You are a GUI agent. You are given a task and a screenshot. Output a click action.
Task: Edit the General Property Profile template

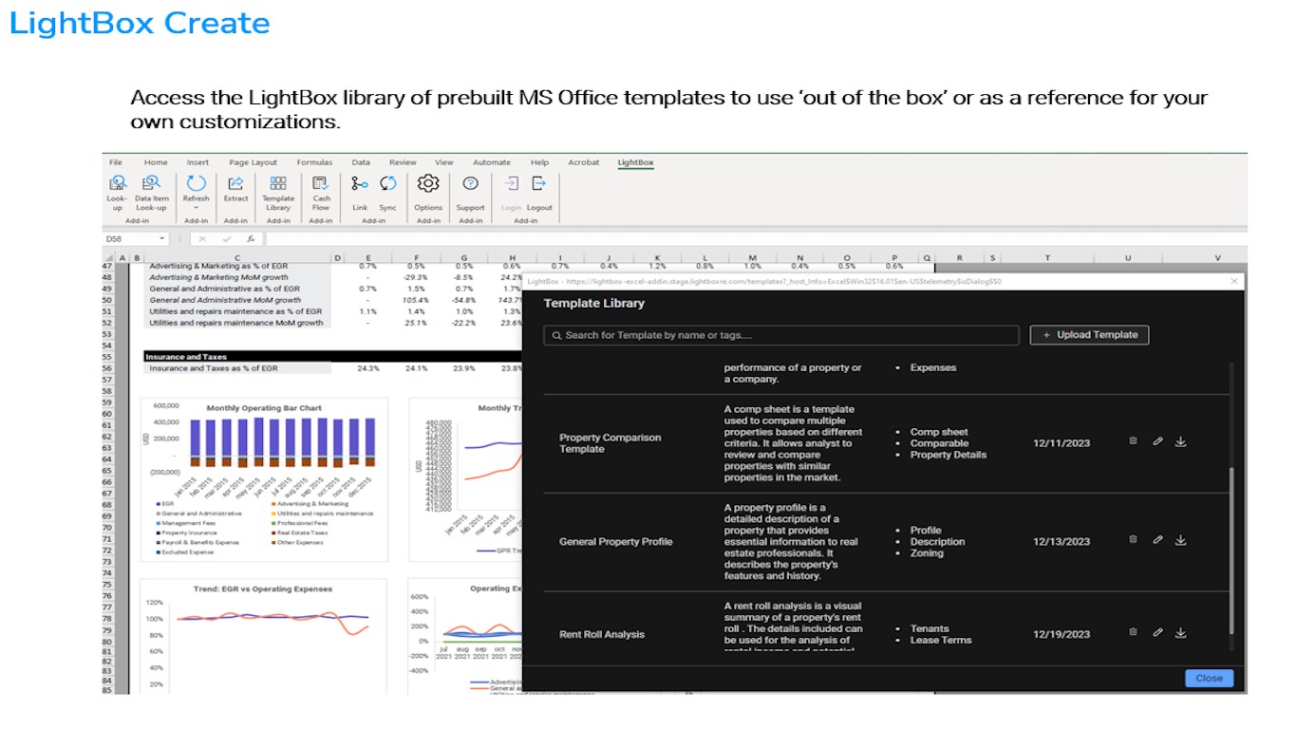[1157, 539]
